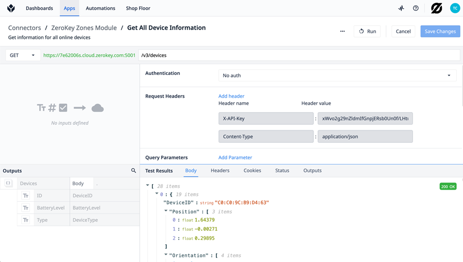463x262 pixels.
Task: Click description "Get information for all online devices"
Action: coord(49,37)
